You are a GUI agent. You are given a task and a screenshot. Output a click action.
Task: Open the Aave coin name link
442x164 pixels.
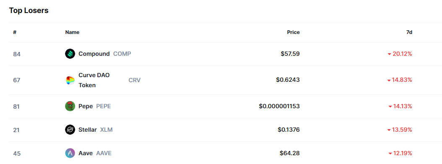pyautogui.click(x=86, y=153)
